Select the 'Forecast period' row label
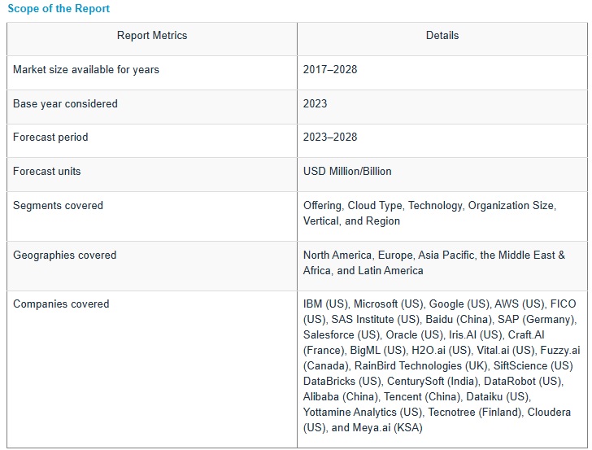 coord(50,138)
